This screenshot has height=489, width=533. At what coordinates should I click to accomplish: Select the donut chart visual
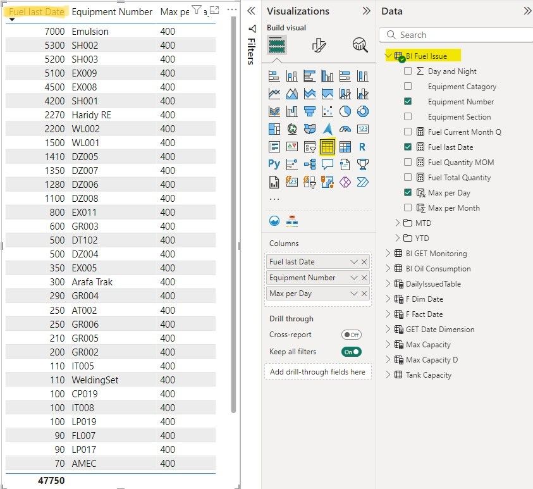coord(362,111)
